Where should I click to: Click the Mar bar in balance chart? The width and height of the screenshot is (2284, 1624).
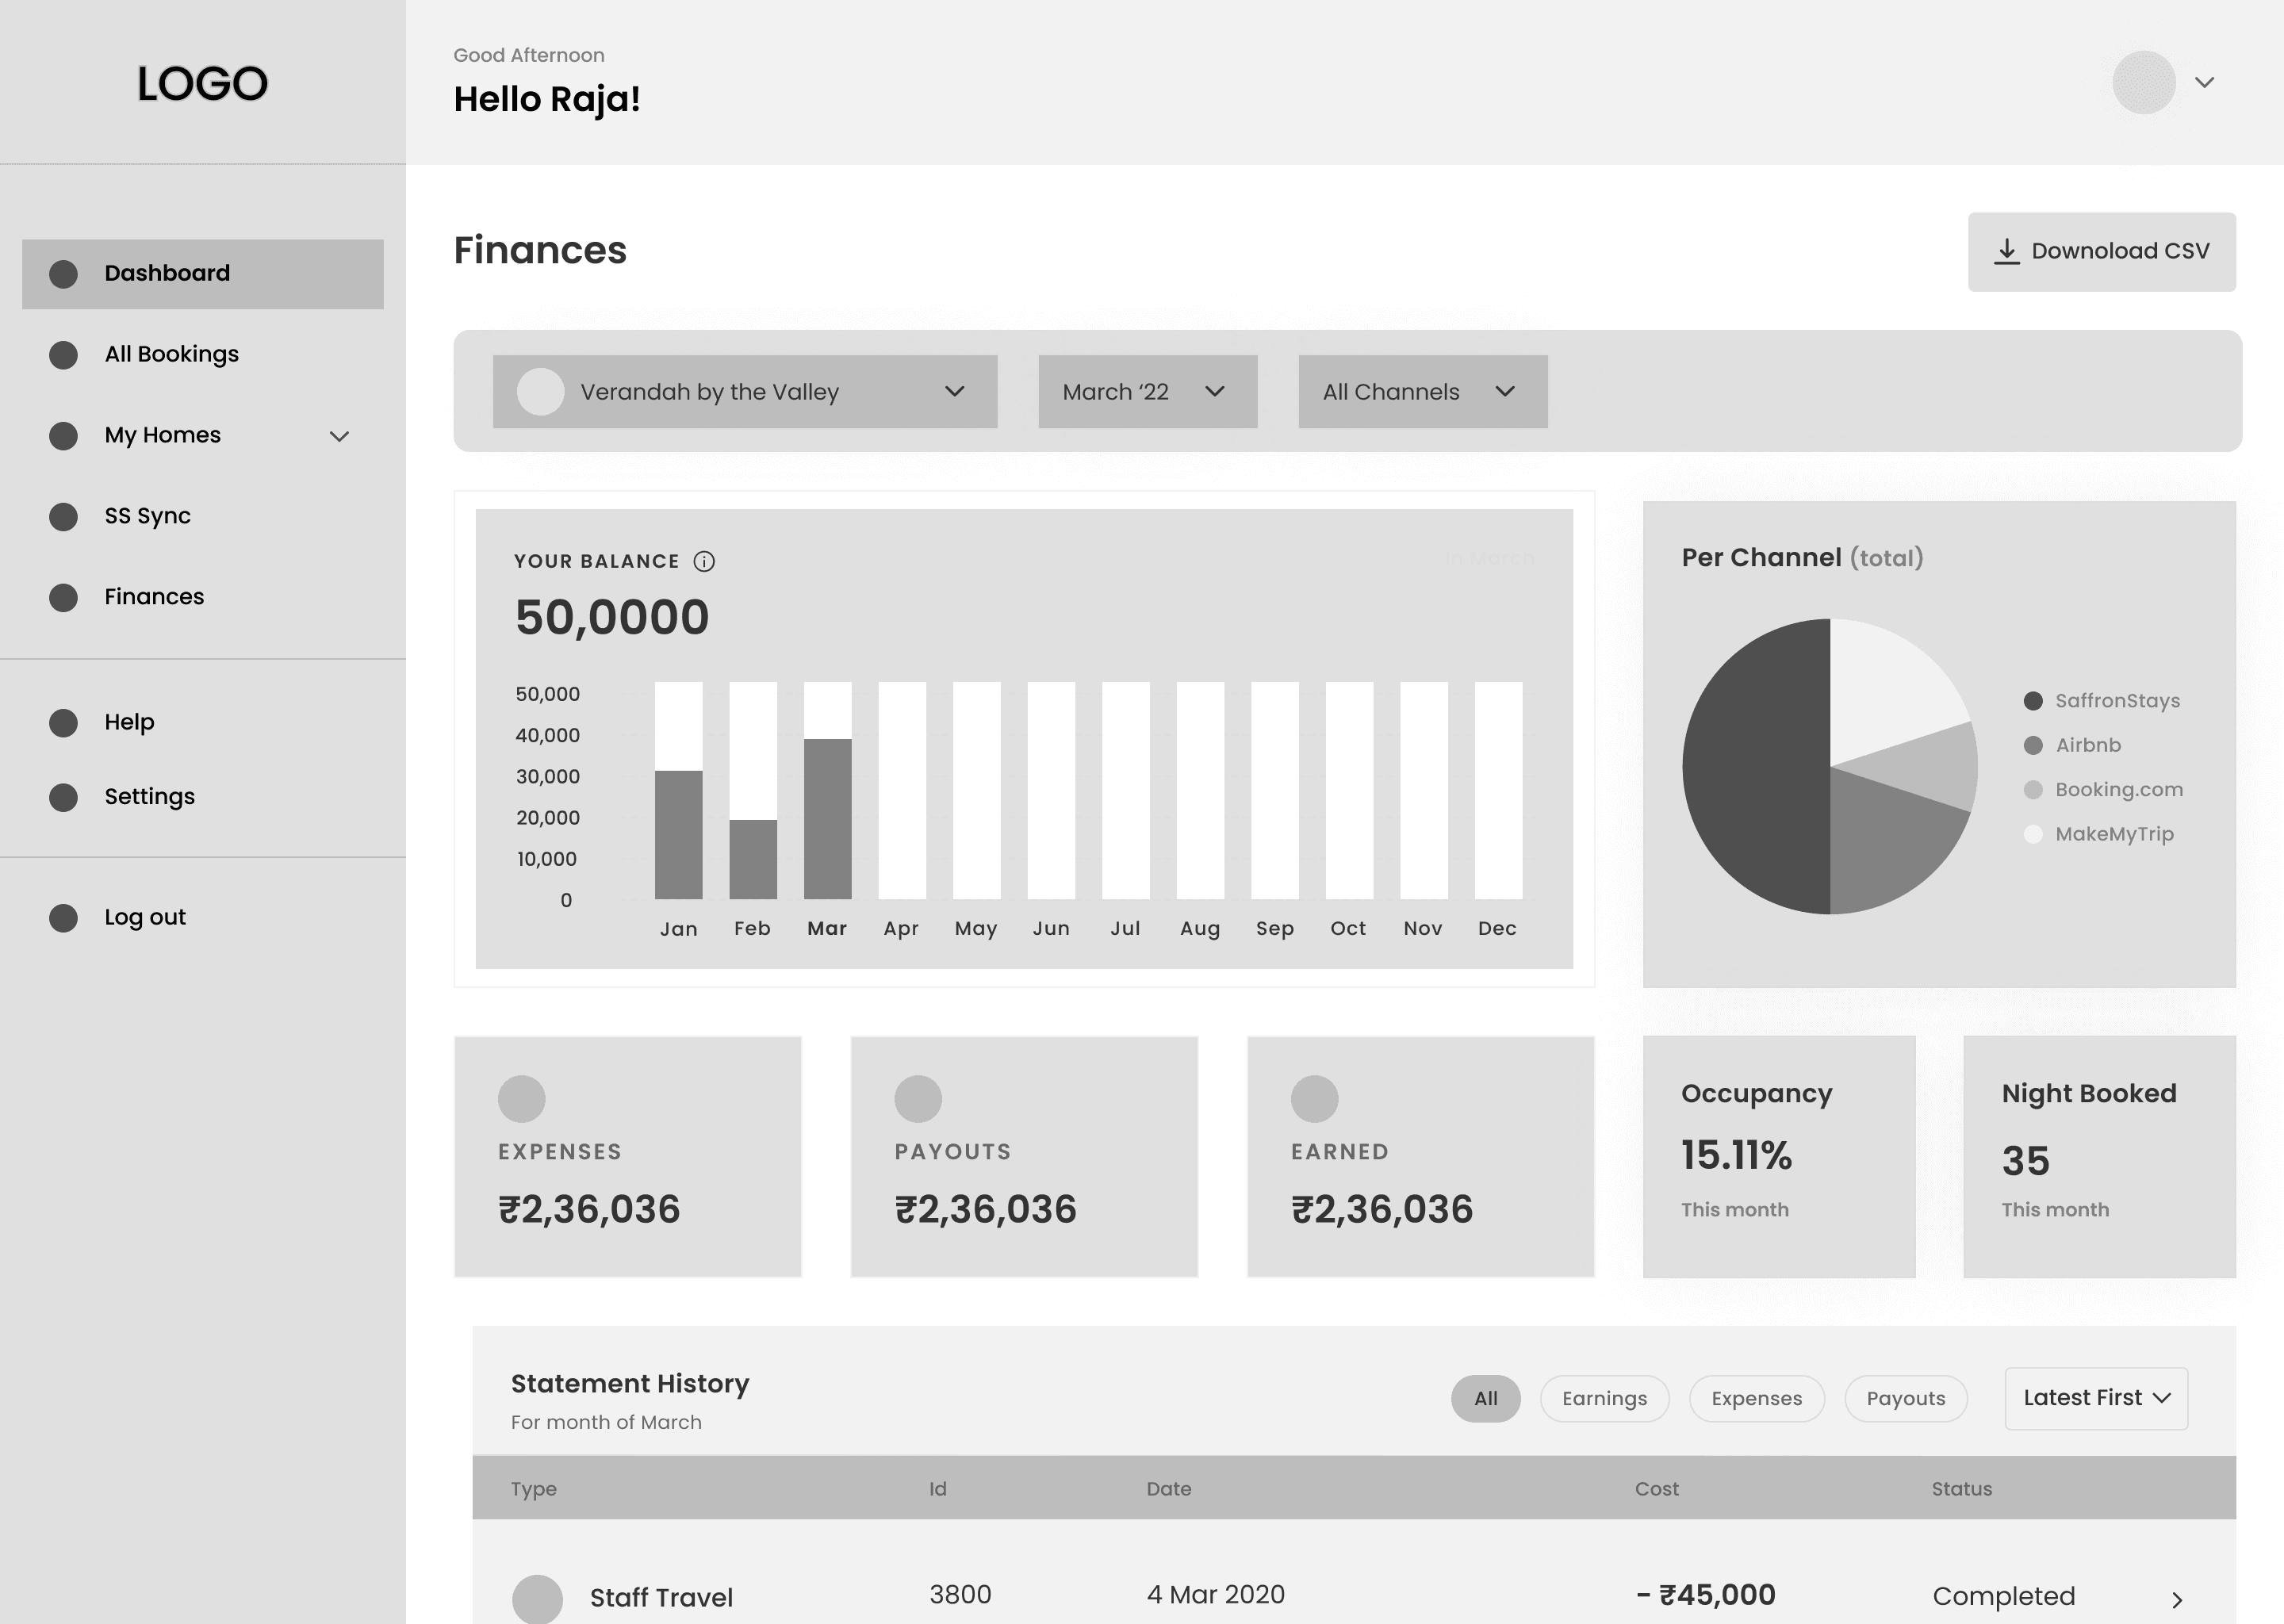(x=827, y=818)
